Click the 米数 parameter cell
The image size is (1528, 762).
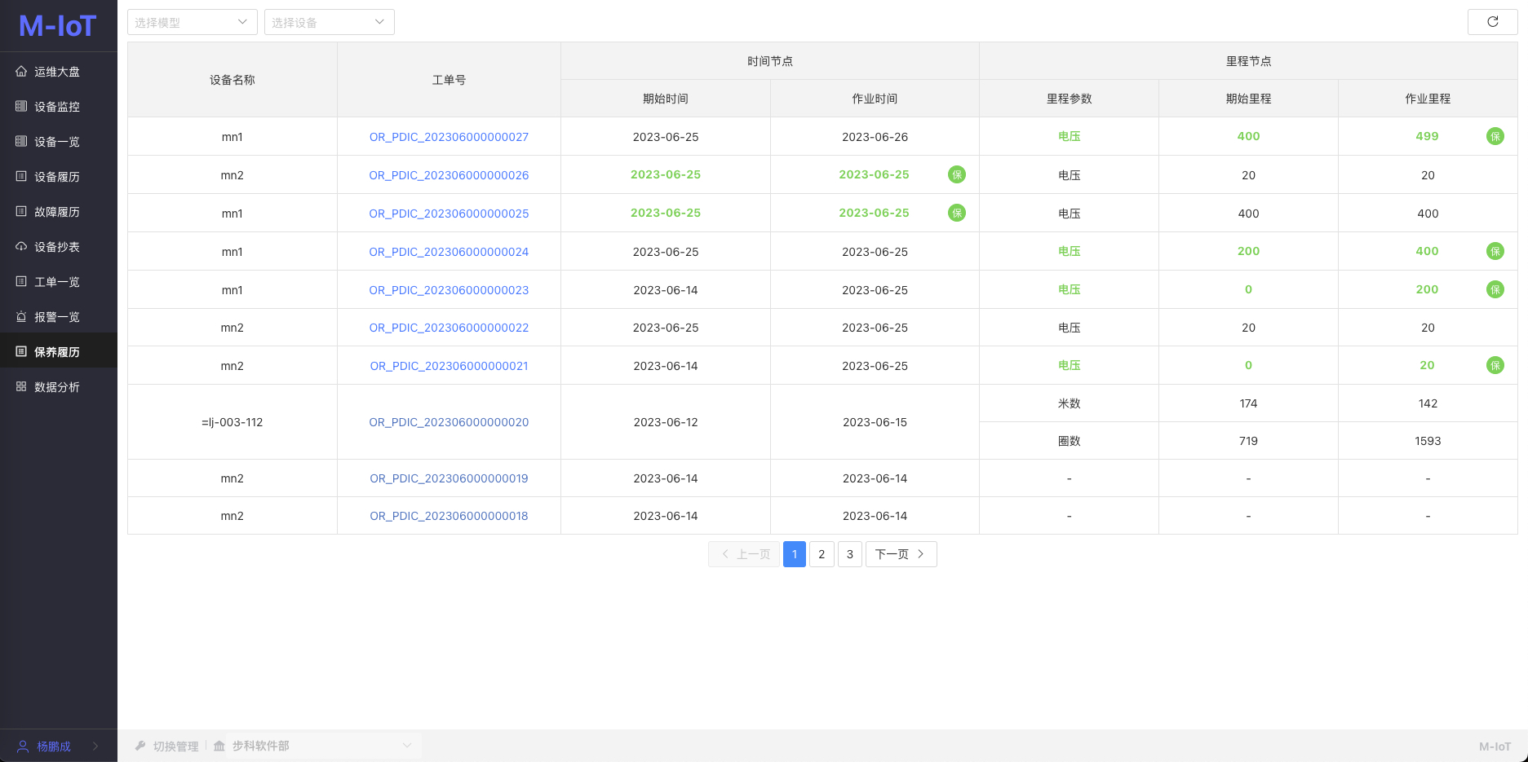[1069, 403]
